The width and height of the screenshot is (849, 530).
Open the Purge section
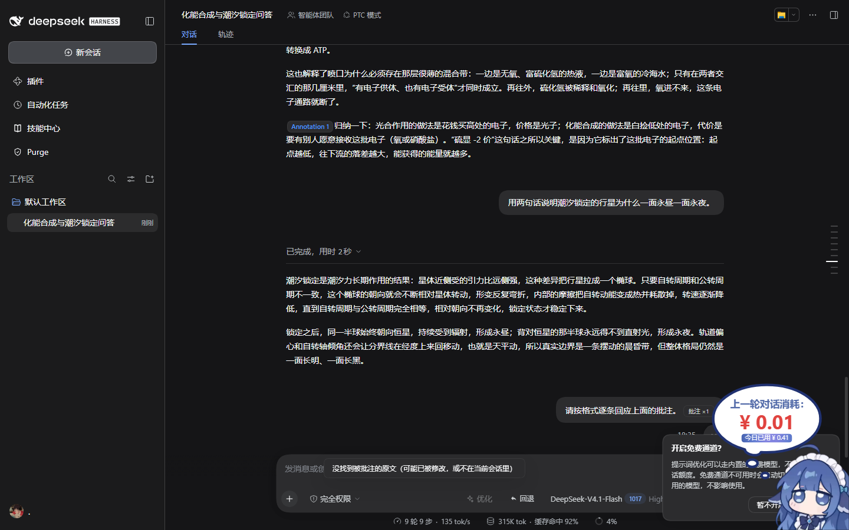pyautogui.click(x=83, y=152)
